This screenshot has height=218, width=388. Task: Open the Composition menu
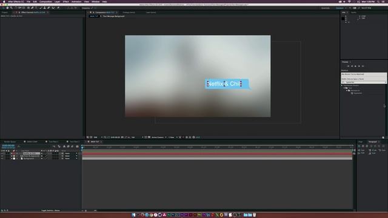pyautogui.click(x=46, y=1)
